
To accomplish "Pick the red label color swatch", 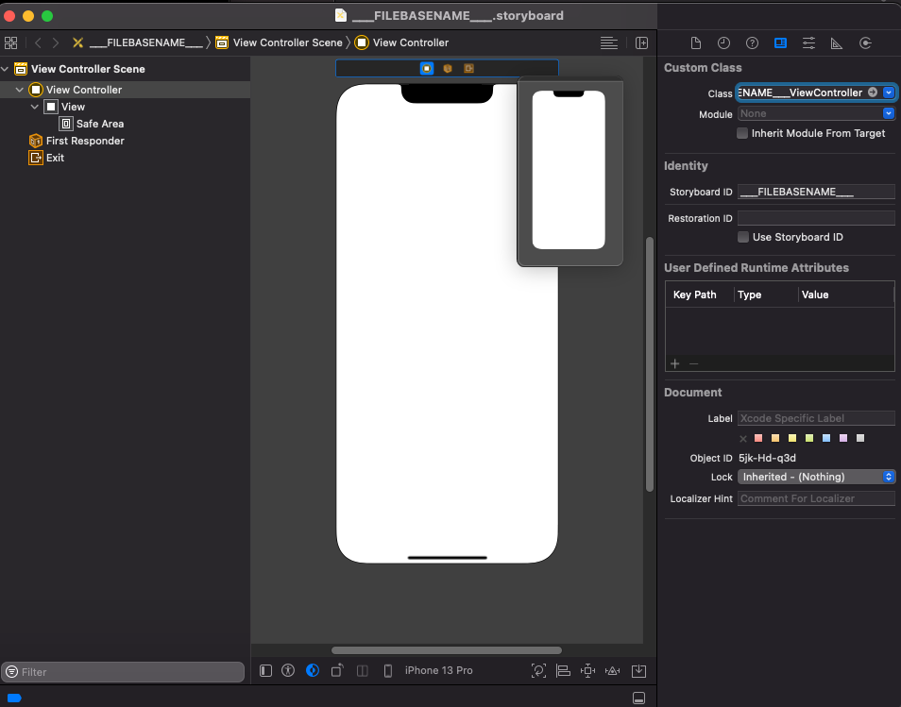I will click(757, 439).
